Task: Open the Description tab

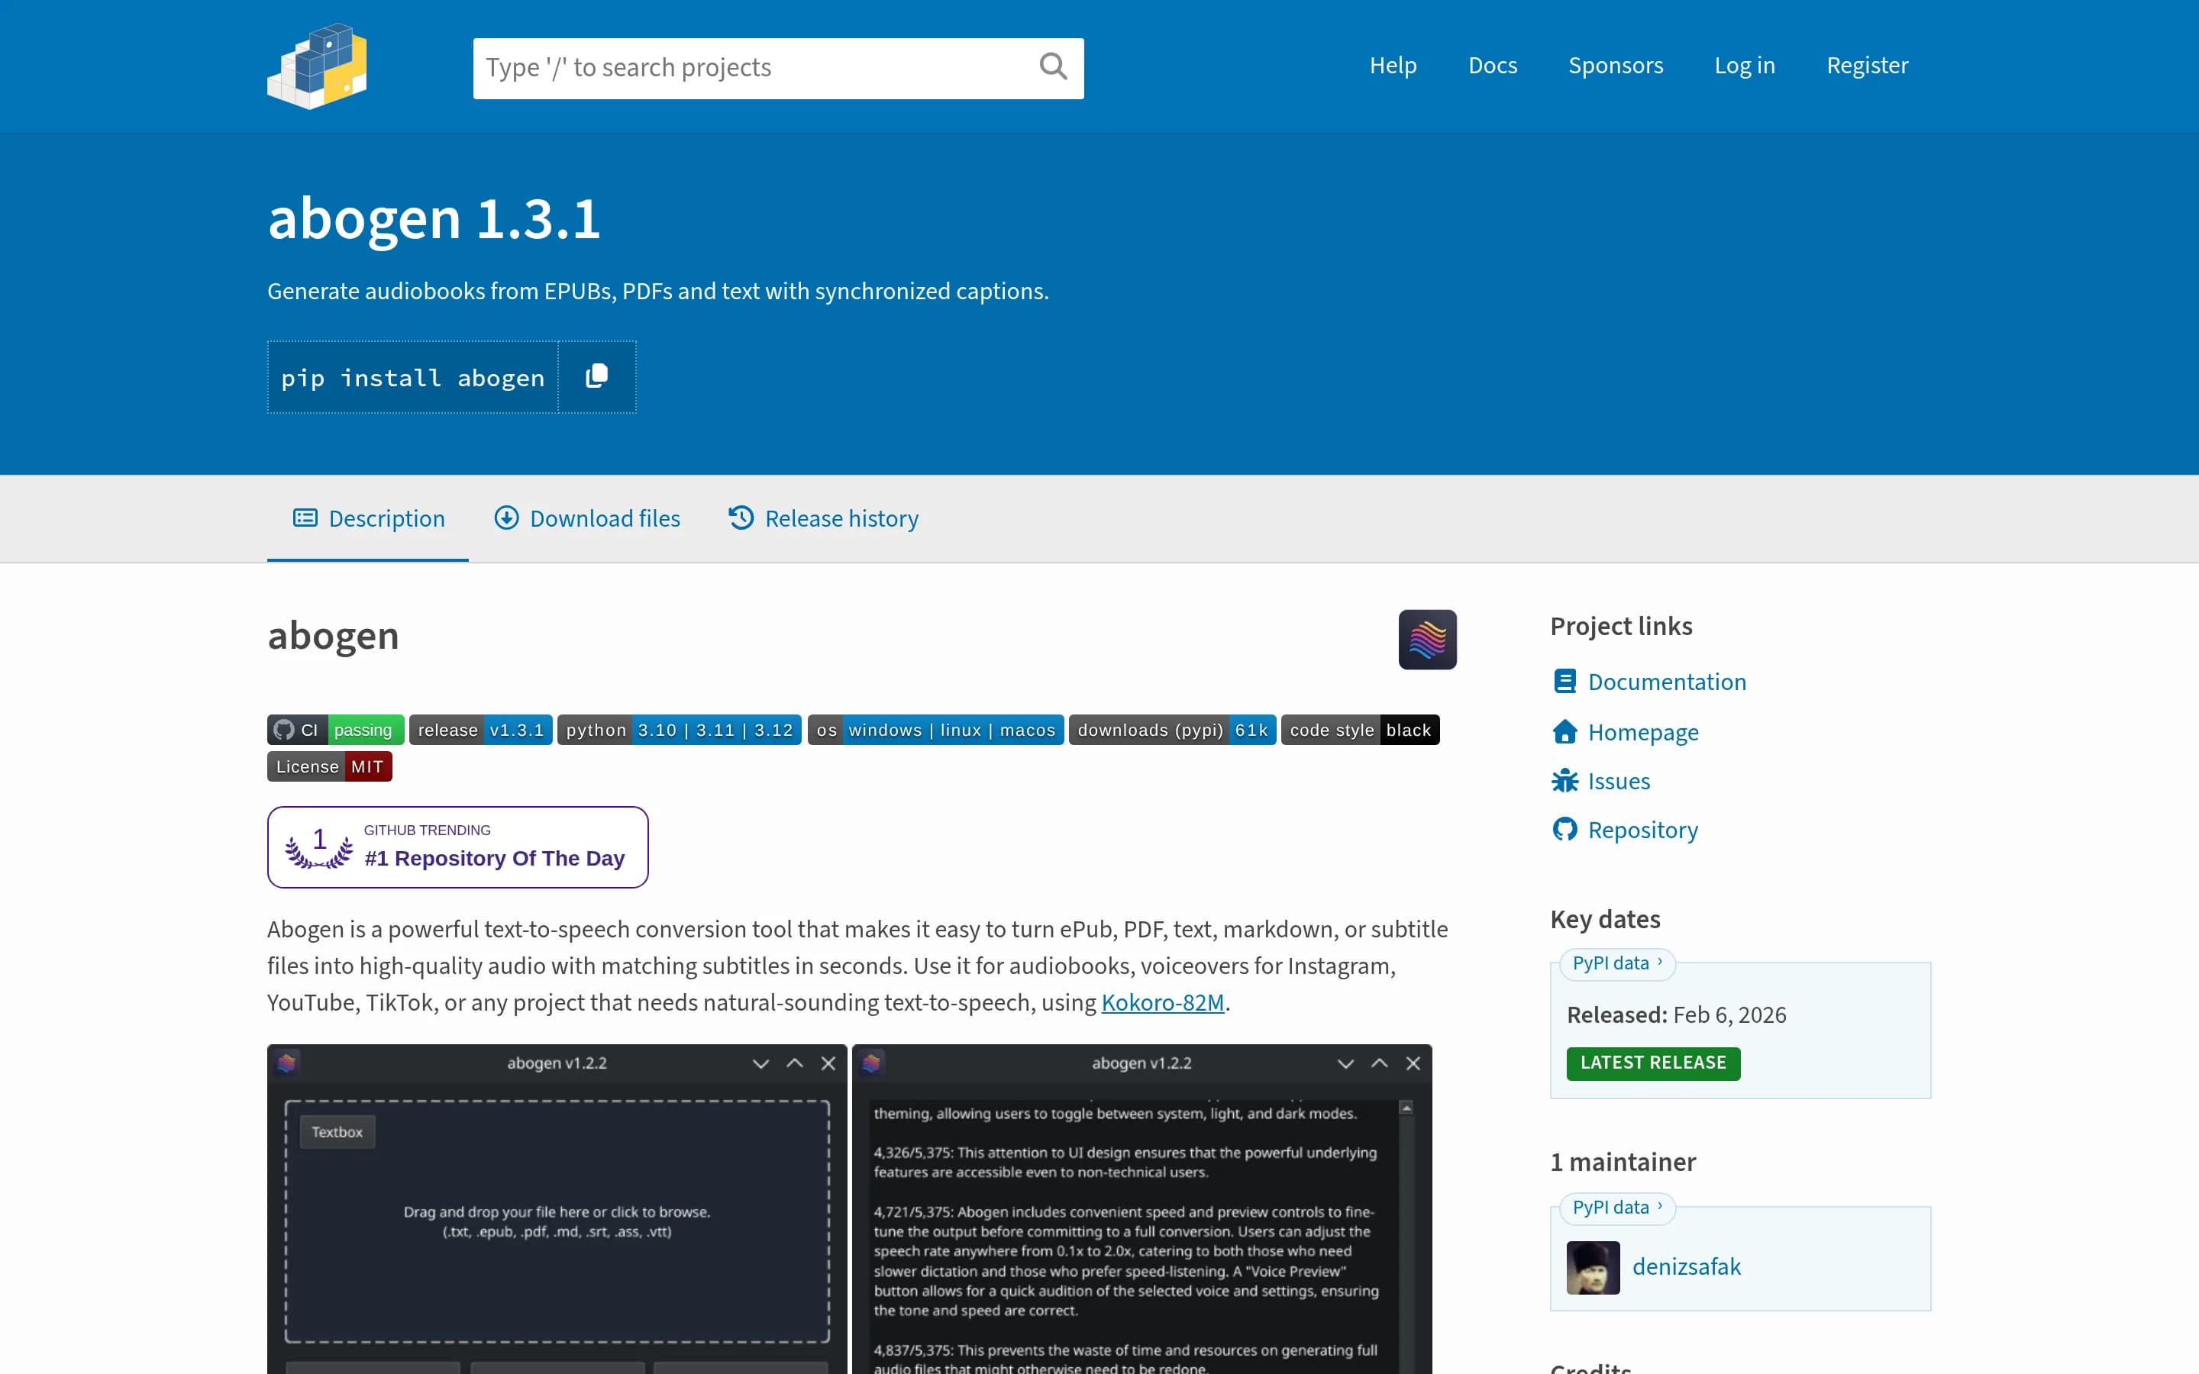Action: click(x=368, y=518)
